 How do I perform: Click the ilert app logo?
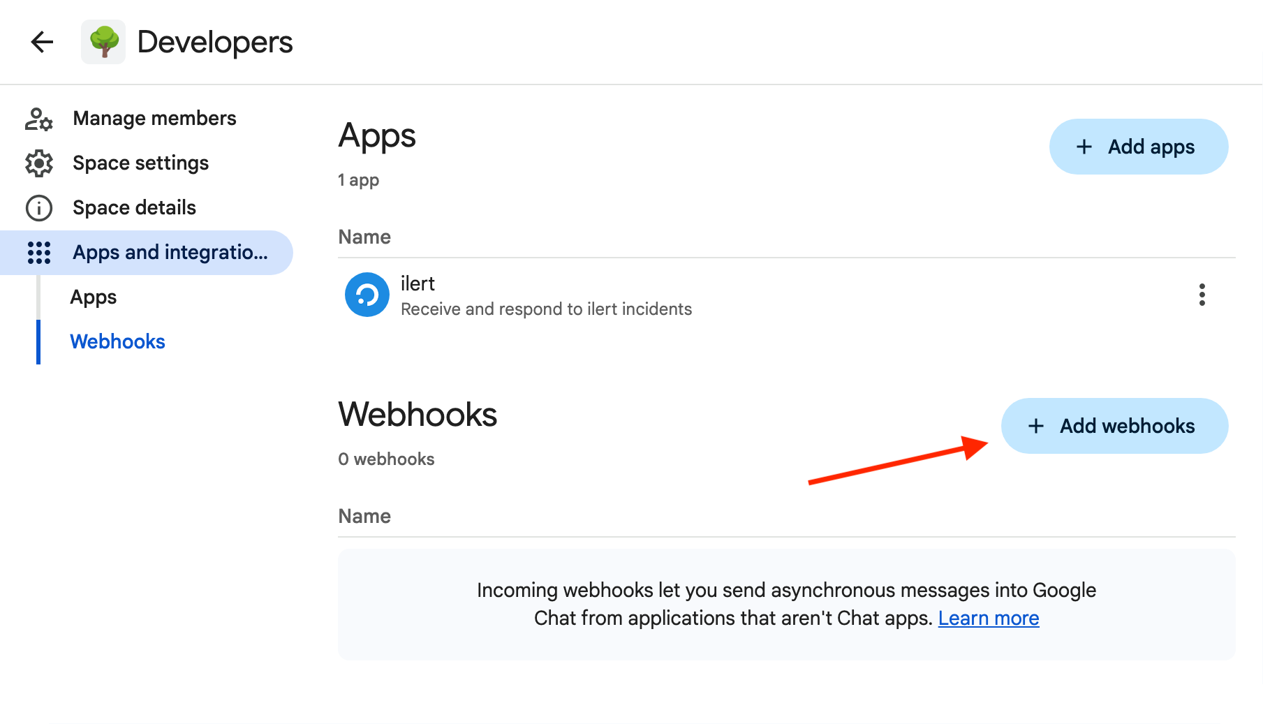[x=367, y=295]
